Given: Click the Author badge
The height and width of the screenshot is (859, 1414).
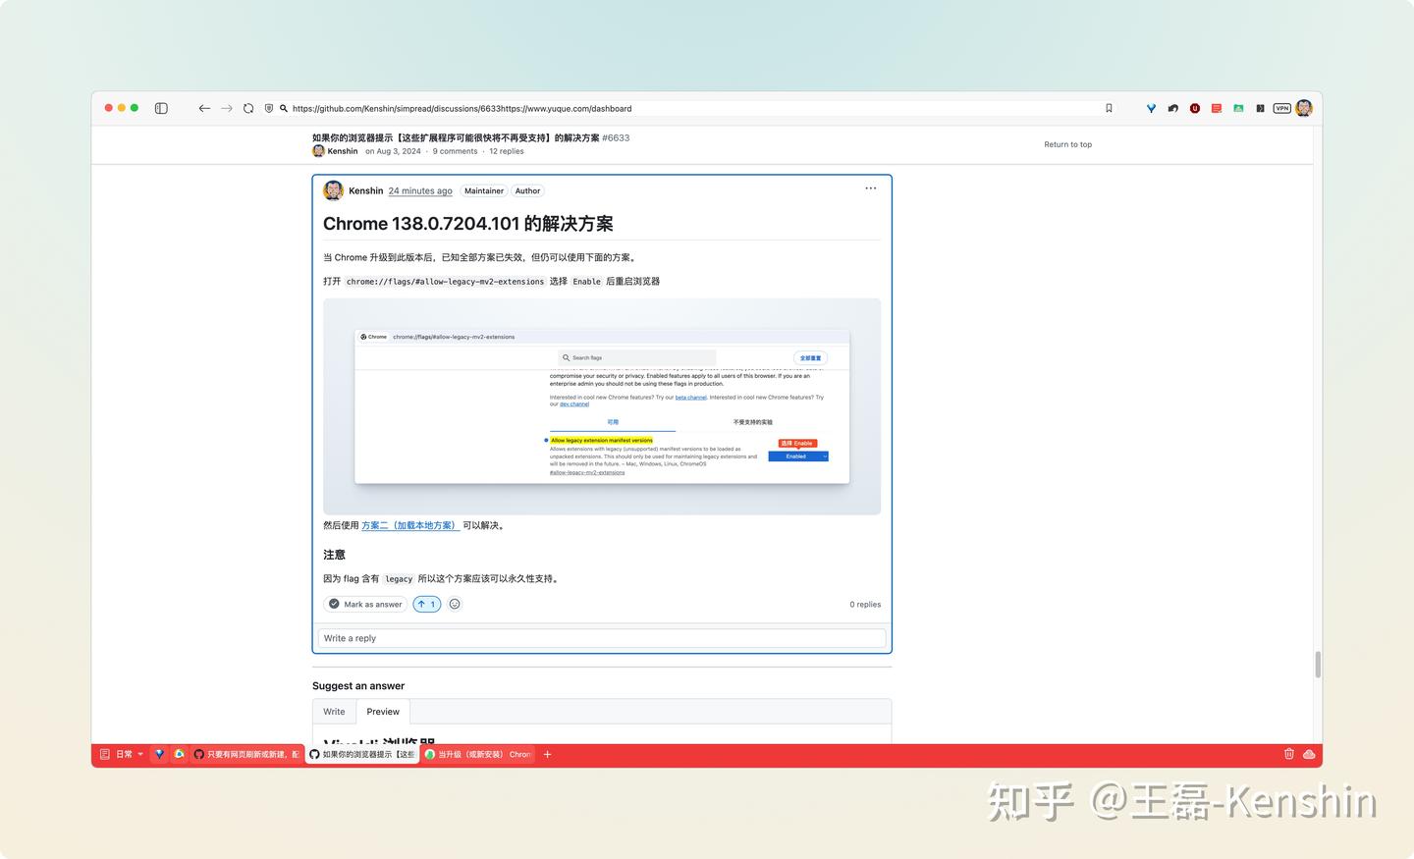Looking at the screenshot, I should click(527, 190).
